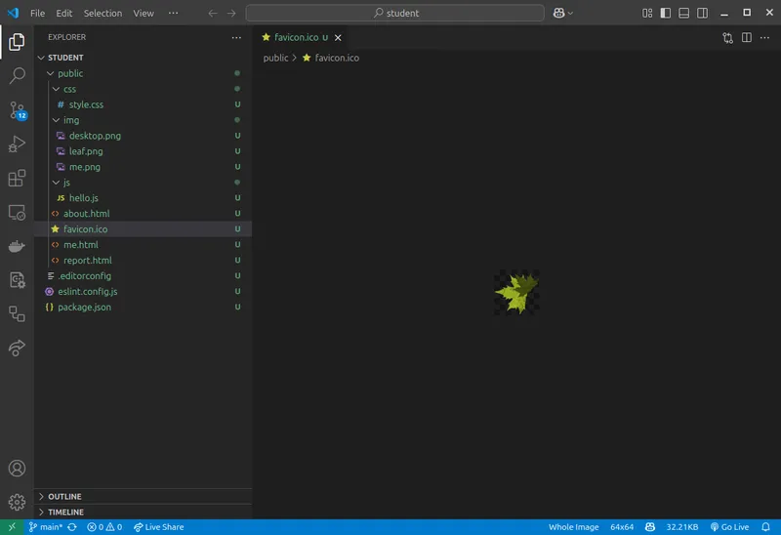The image size is (781, 535).
Task: Open the overflow menu ellipsis in menu bar
Action: 174,13
